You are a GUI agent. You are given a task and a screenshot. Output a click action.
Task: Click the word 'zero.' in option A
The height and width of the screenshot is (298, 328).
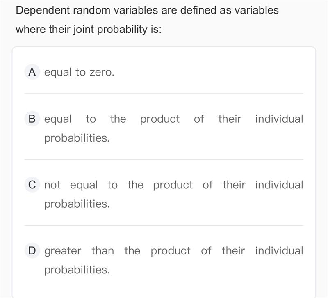click(x=102, y=73)
